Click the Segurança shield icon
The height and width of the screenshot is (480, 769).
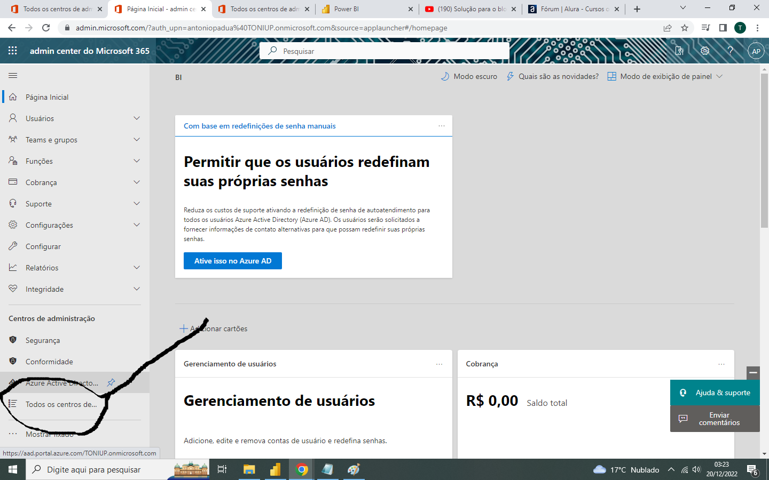tap(13, 340)
